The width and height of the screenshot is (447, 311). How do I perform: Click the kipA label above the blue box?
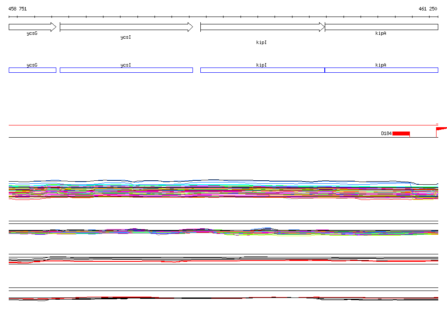coord(381,65)
